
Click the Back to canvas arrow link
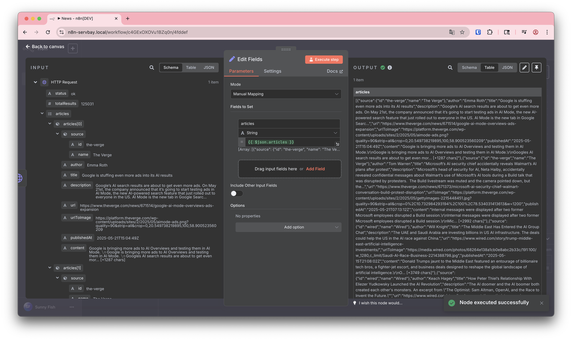(x=45, y=46)
